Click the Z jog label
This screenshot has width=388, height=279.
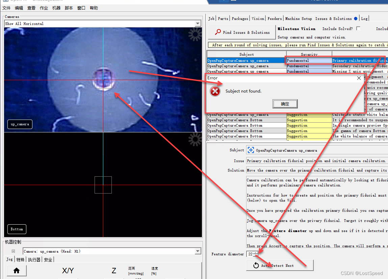coord(114,271)
